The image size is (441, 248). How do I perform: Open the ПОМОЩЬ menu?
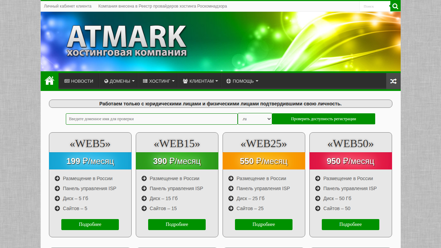tap(242, 81)
